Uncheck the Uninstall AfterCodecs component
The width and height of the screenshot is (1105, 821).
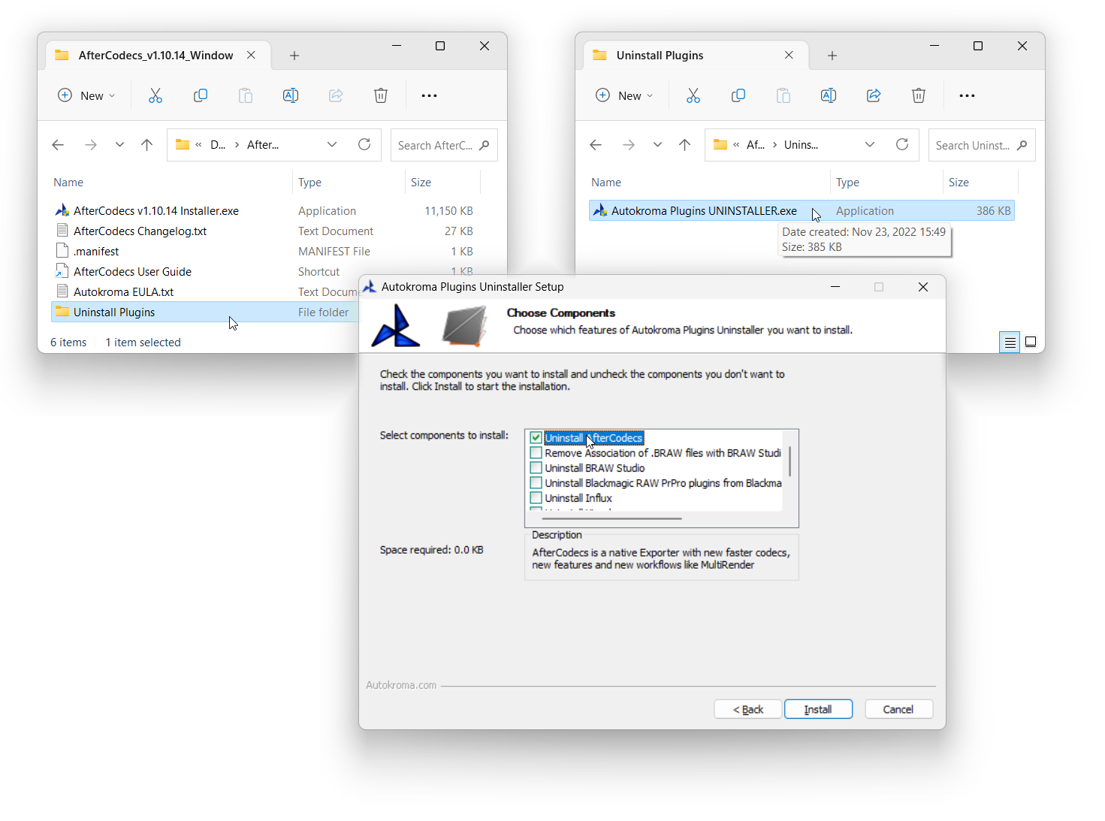[536, 438]
